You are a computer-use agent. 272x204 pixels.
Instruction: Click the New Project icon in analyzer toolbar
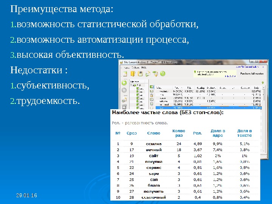point(125,74)
